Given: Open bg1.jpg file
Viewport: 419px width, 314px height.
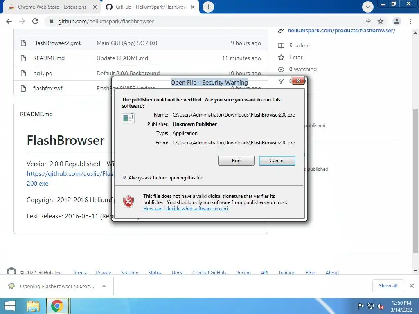Looking at the screenshot, I should (x=43, y=74).
